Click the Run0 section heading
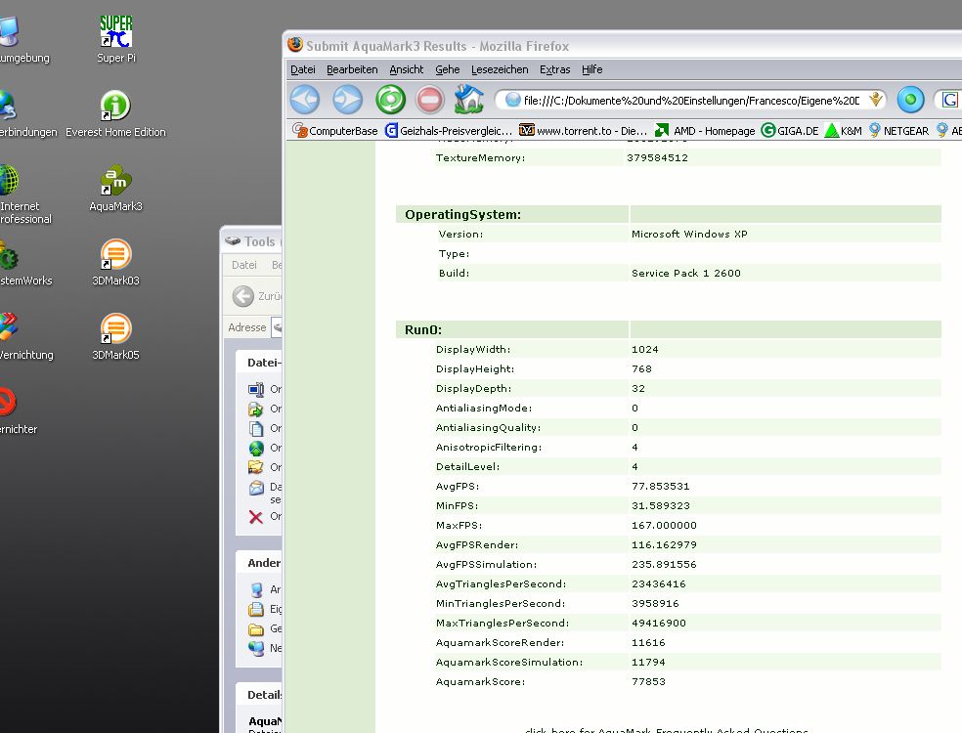 click(x=422, y=329)
